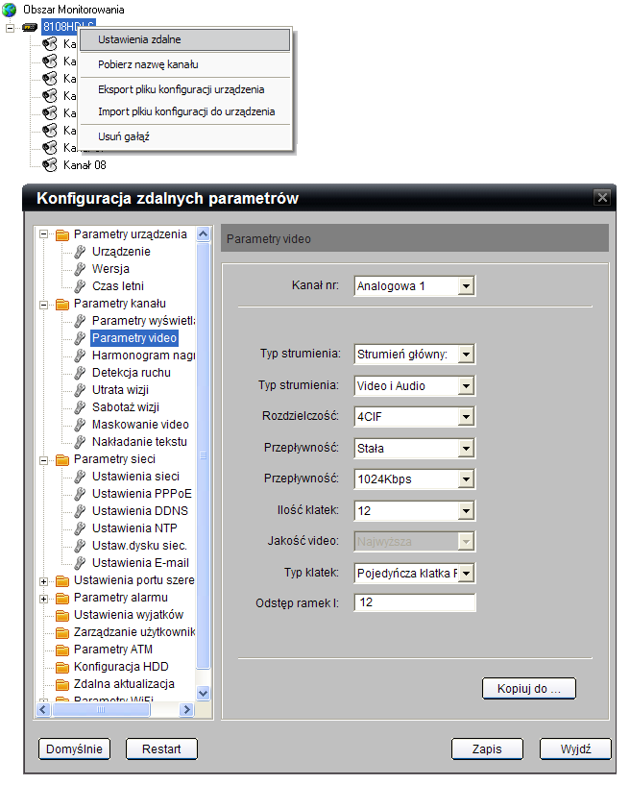Viewport: 630px width, 785px height.
Task: Open the Typ klatek dropdown
Action: (466, 574)
